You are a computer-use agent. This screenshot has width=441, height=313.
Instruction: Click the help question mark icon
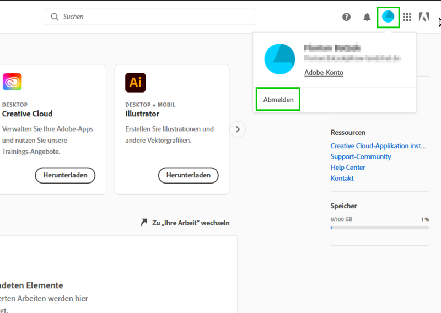[x=346, y=17]
